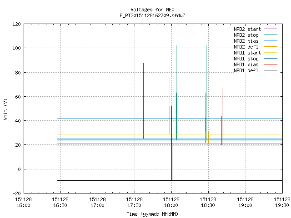Click the y-axis tick label 100
291x218 pixels.
[16, 48]
